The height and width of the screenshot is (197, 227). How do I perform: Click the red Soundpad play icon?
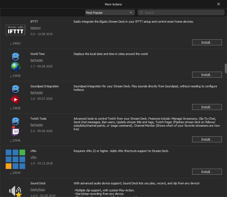(15, 99)
